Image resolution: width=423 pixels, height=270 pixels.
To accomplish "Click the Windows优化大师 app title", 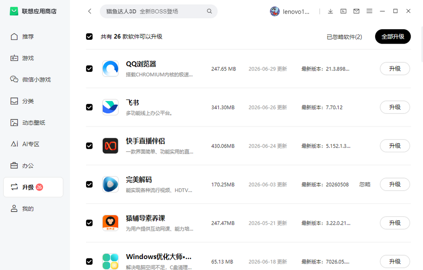I will point(159,257).
